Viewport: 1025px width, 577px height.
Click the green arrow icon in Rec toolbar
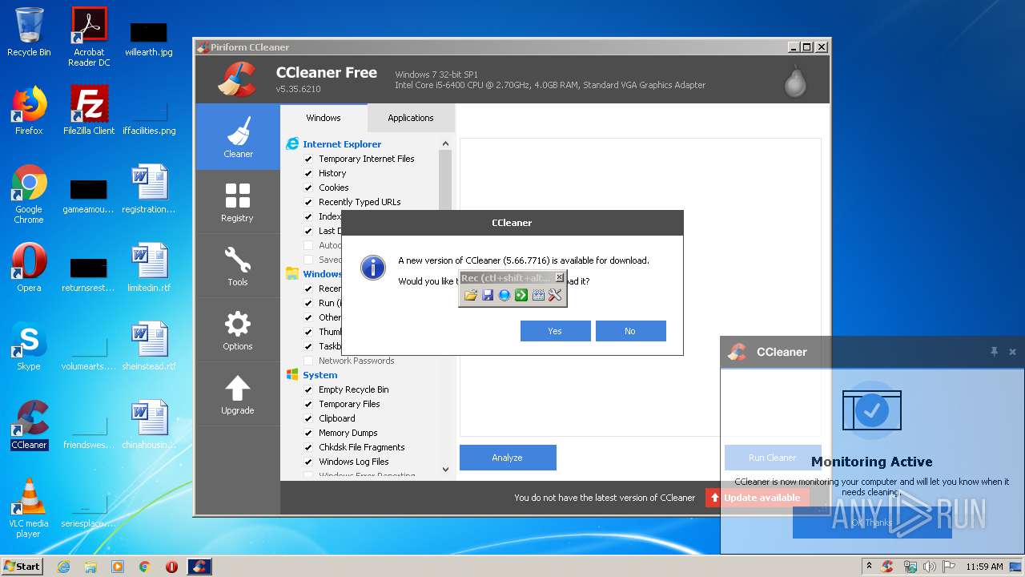click(x=521, y=295)
